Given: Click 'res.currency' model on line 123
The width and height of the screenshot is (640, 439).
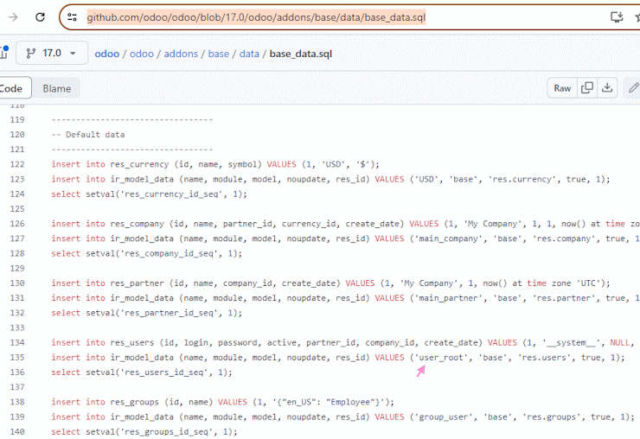Looking at the screenshot, I should [522, 179].
